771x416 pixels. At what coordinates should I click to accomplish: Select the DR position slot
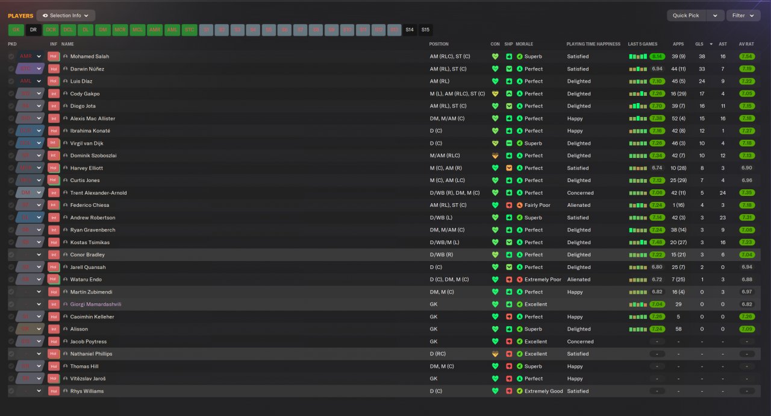pos(34,30)
